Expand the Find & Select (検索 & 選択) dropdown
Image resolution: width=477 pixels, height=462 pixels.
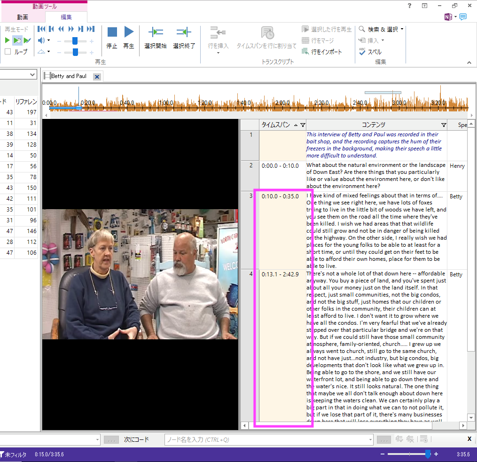402,29
